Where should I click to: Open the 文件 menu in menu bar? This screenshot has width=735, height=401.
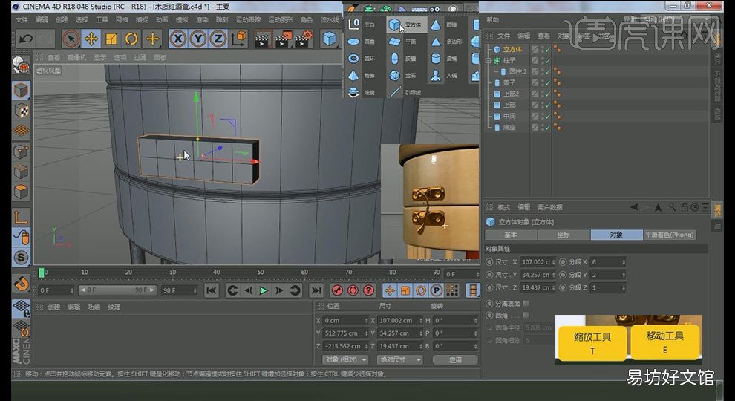click(x=22, y=20)
